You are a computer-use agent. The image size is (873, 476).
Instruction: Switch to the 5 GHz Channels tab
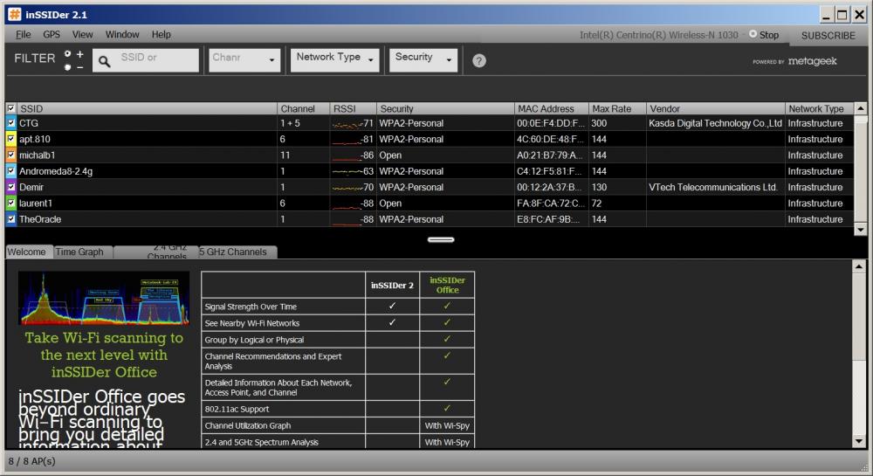coord(238,252)
